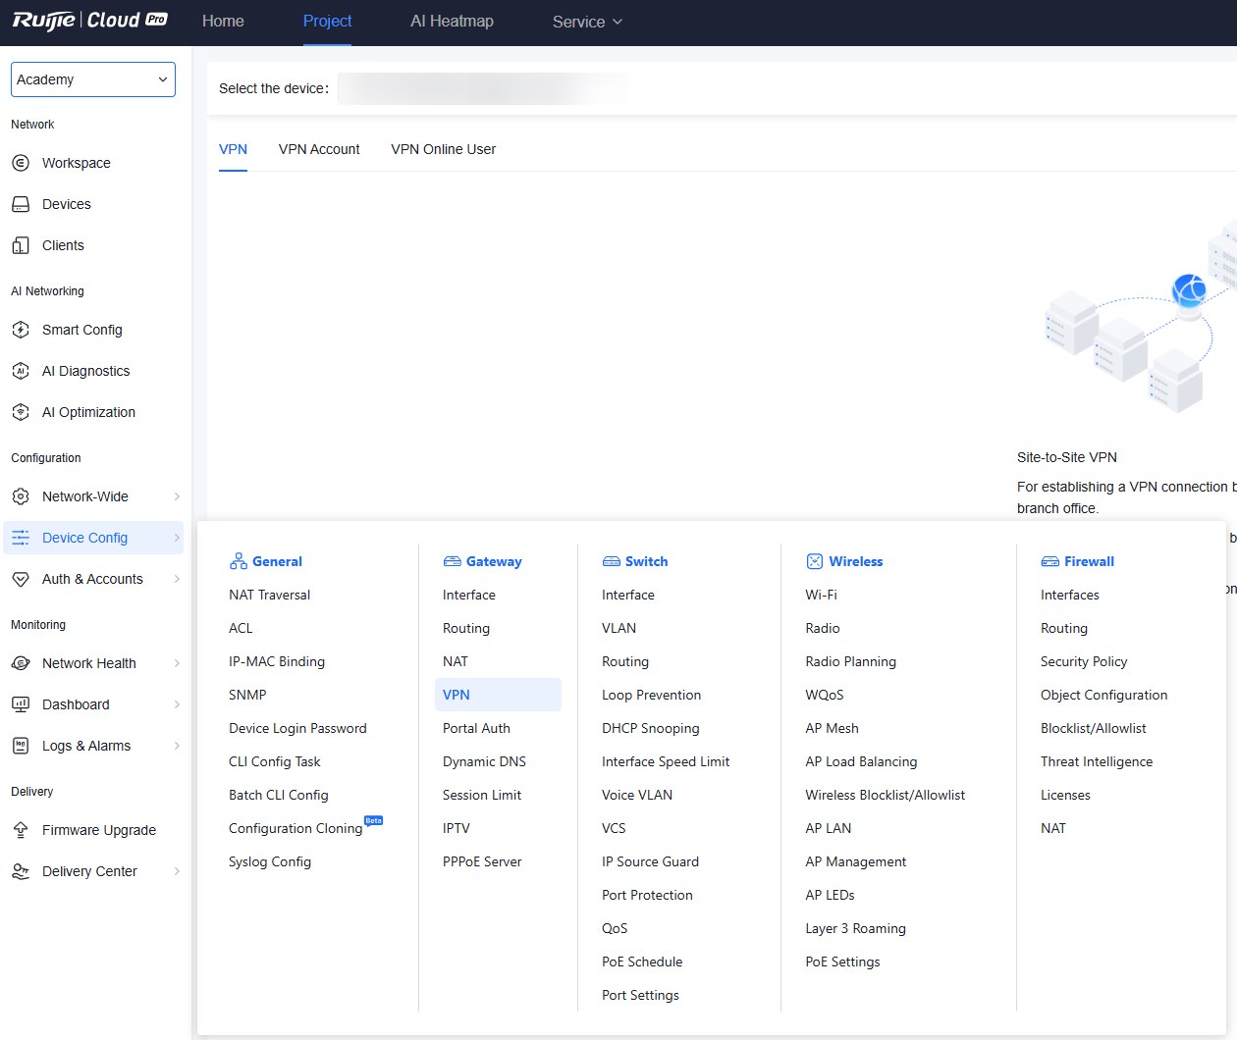Viewport: 1237px width, 1040px height.
Task: Open Device Login Password entry
Action: point(297,728)
